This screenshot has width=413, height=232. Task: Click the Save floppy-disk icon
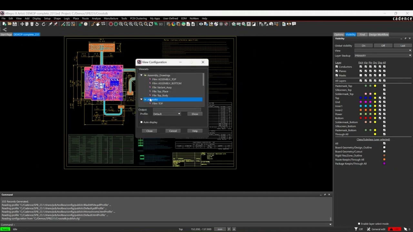click(15, 24)
